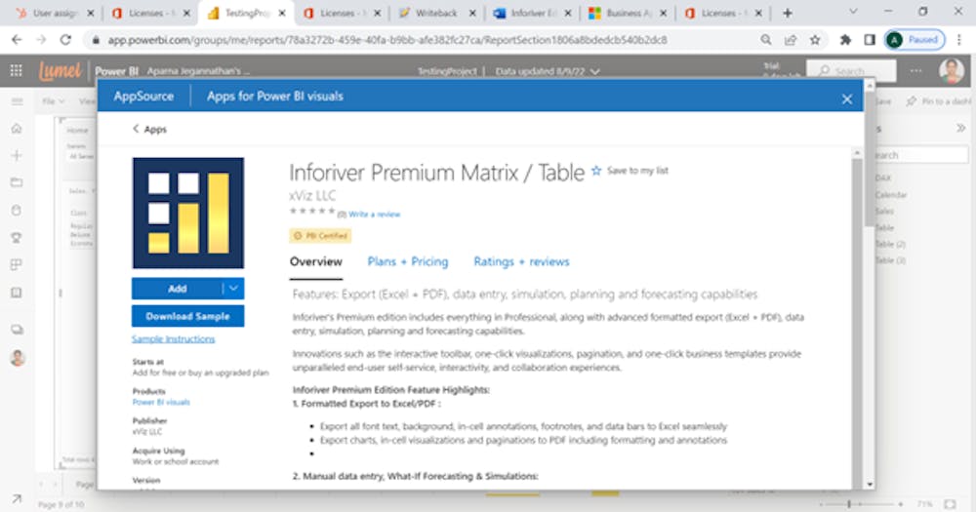This screenshot has height=512, width=976.
Task: Open user profile picture top right
Action: (x=952, y=71)
